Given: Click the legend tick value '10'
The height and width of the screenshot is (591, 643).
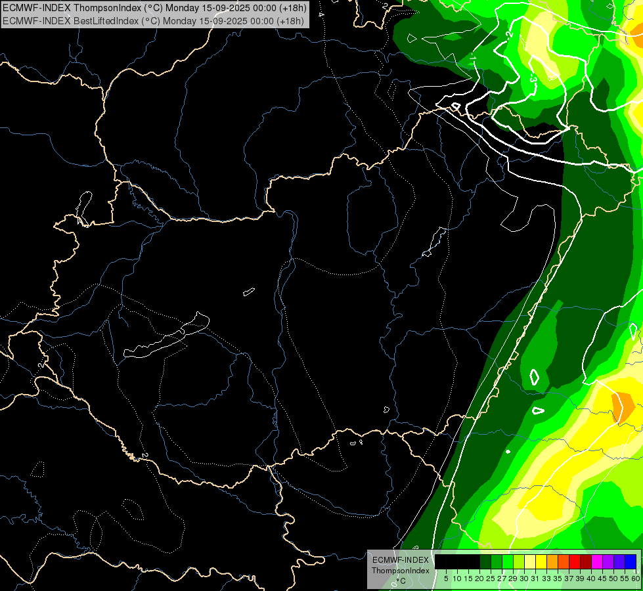Looking at the screenshot, I should 457,579.
